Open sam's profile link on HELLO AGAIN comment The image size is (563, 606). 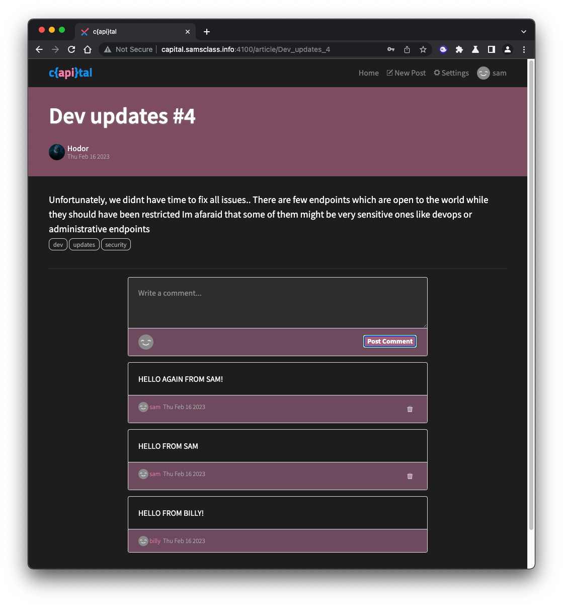155,407
